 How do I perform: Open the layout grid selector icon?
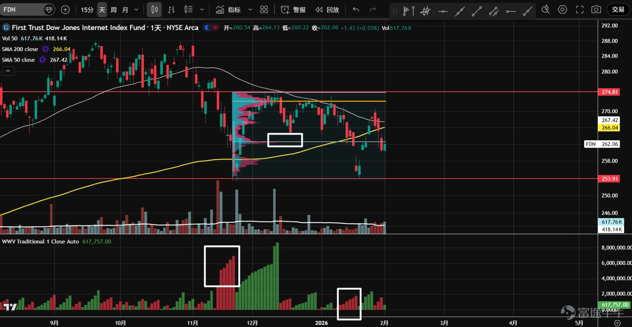tap(264, 9)
